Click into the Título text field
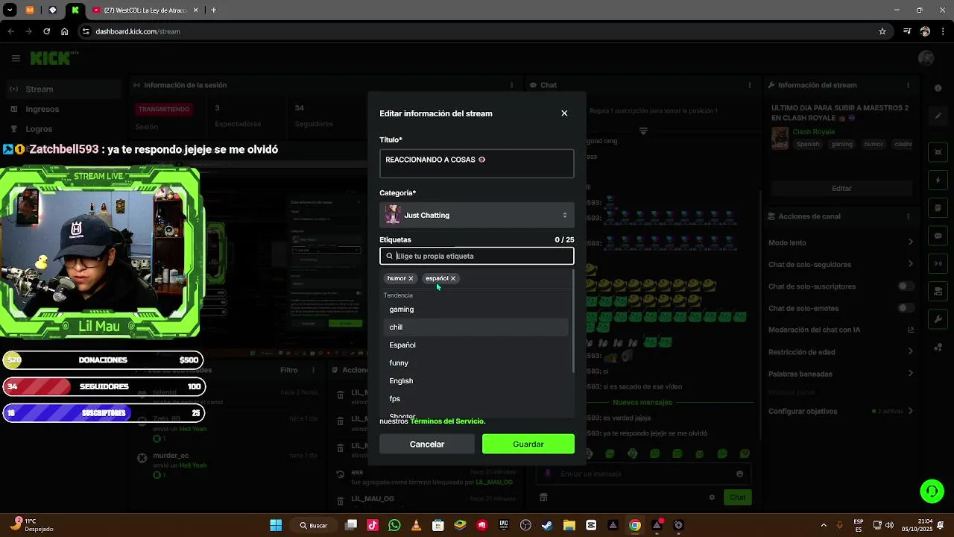 [x=476, y=164]
